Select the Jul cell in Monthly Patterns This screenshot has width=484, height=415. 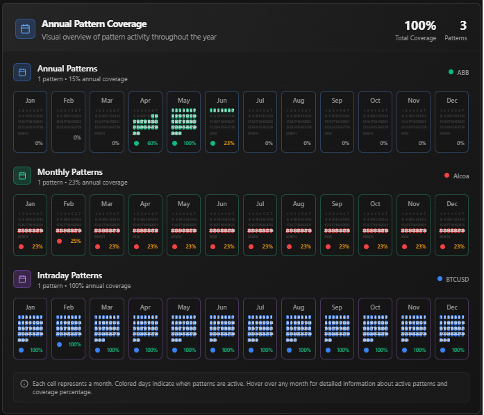pos(260,225)
